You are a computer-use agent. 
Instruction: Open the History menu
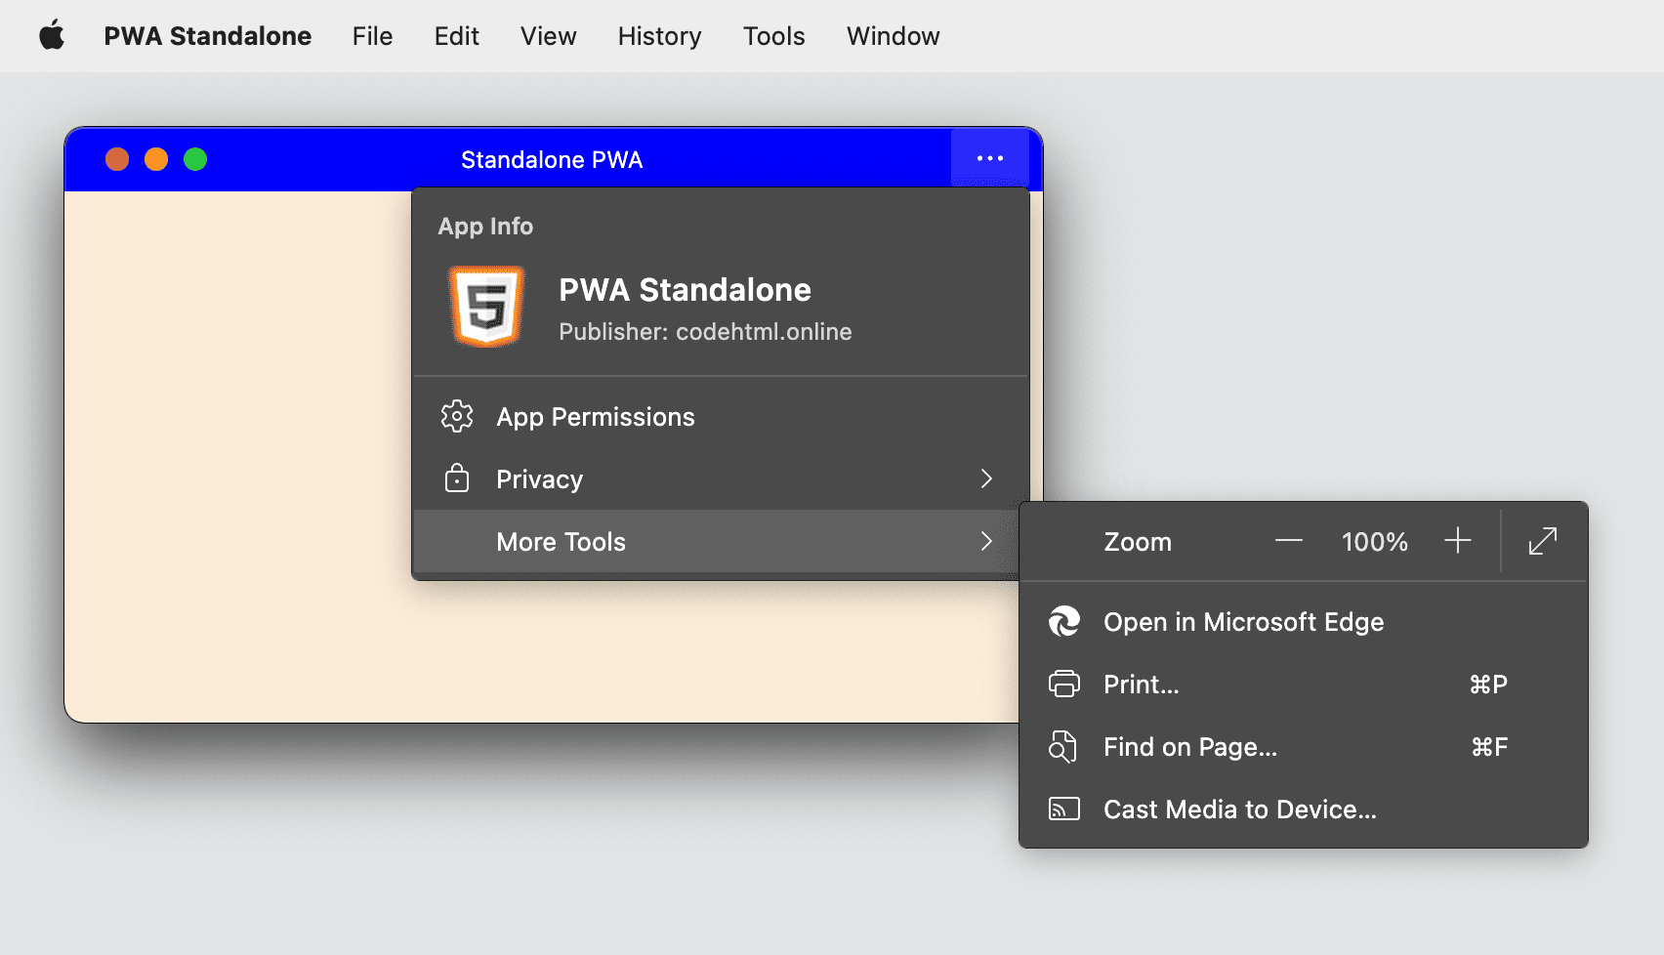pyautogui.click(x=658, y=35)
